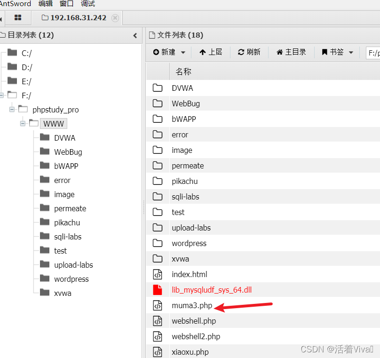Select the lib_mysqludf_sys_64.dll file name
Viewport: 380px width, 358px height.
(212, 290)
